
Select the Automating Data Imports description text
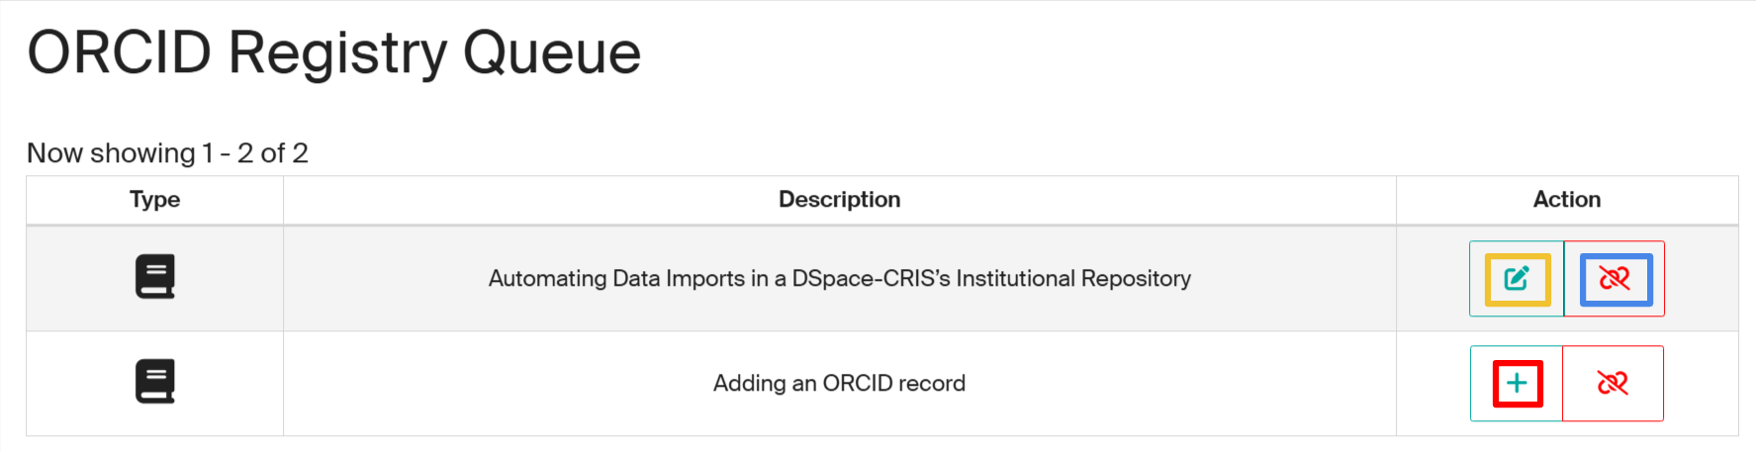click(x=839, y=279)
